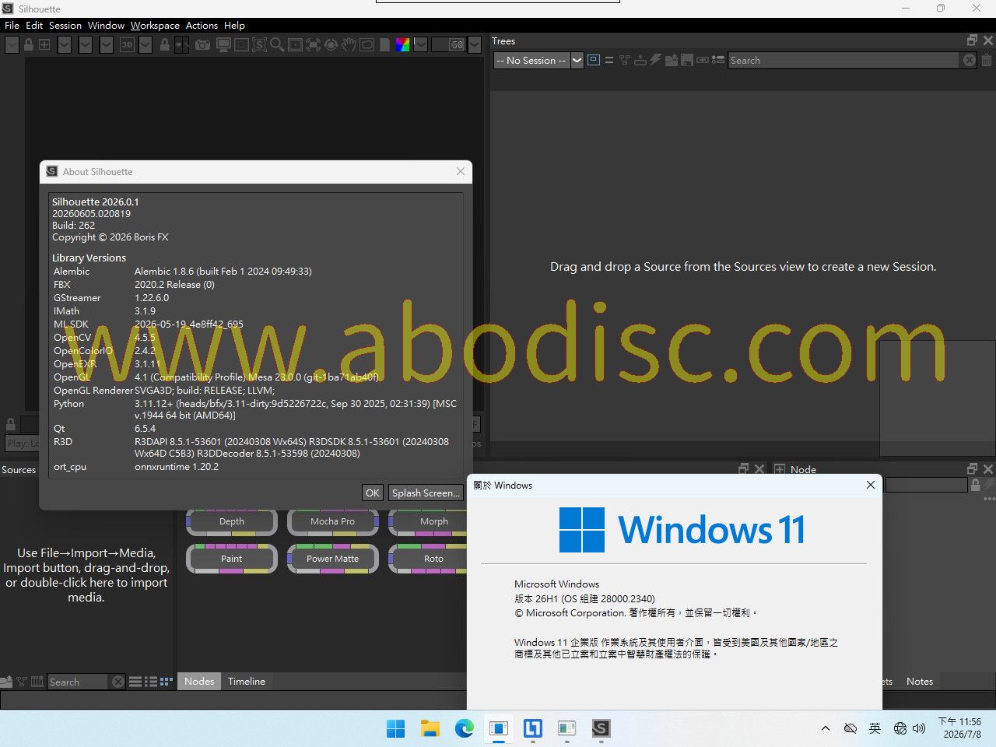Screen dimensions: 996x747
Task: Click the Silhouette icon on taskbar
Action: coord(601,728)
